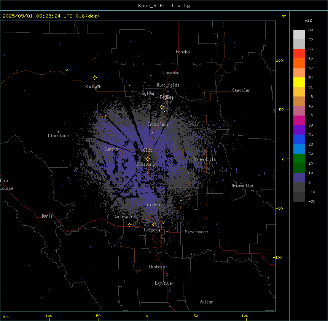328x321 pixels.
Task: Select the yellow diamond marker beside Cochrane
Action: tap(129, 225)
